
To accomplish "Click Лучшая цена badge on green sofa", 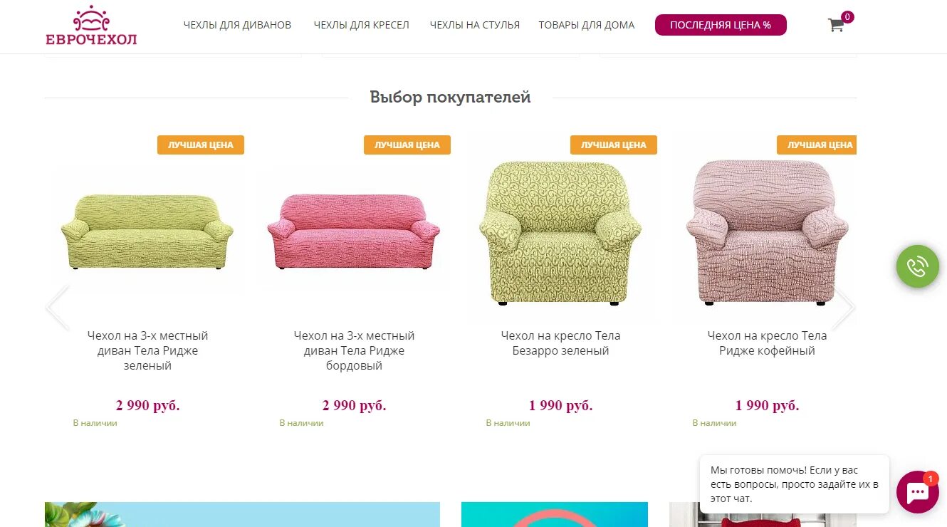I will point(201,145).
